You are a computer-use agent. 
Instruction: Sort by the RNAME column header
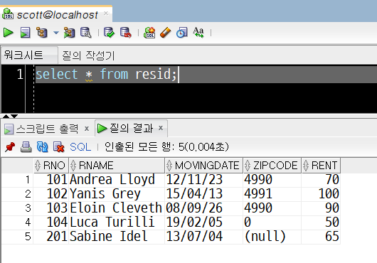tap(117, 166)
